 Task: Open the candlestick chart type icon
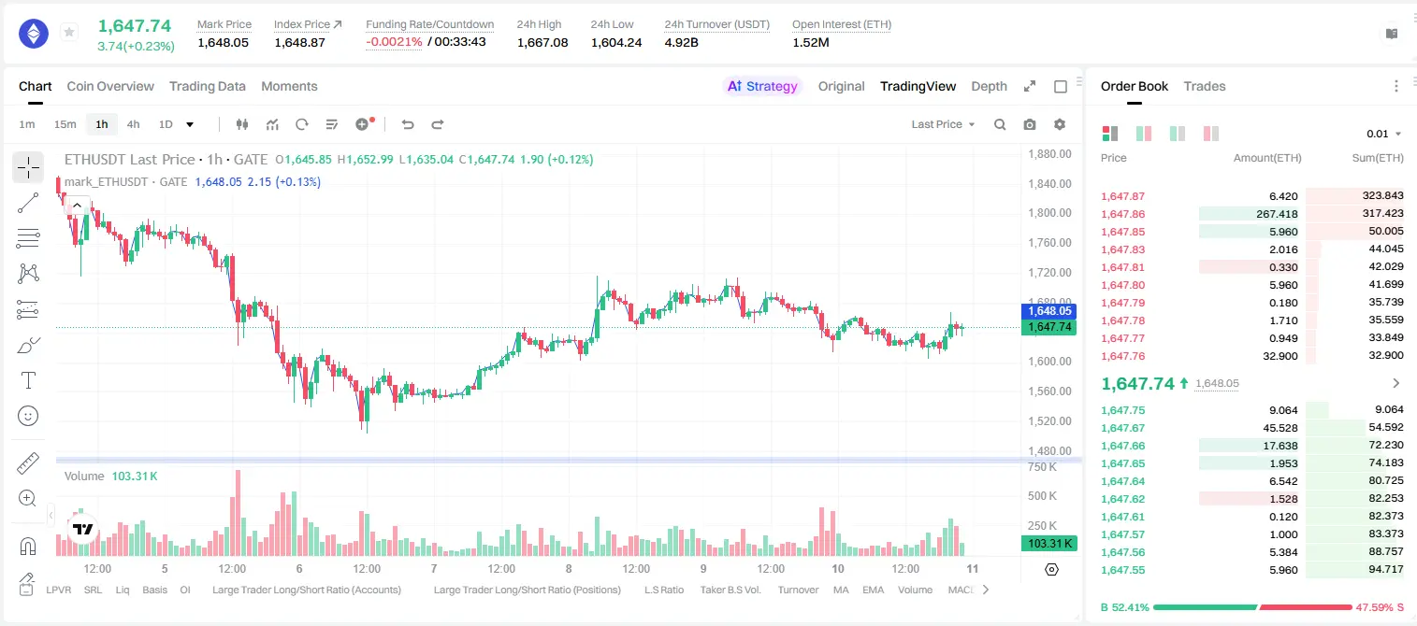(243, 124)
